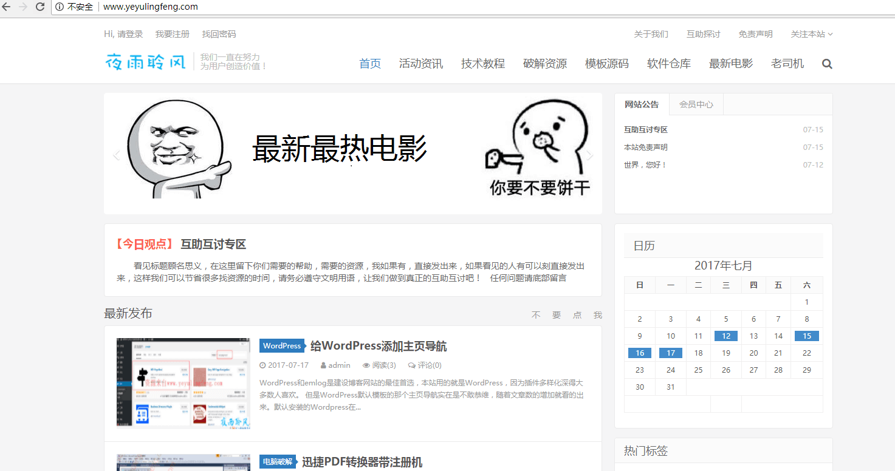
Task: Open the 本站免责声明 announcement
Action: tap(646, 147)
